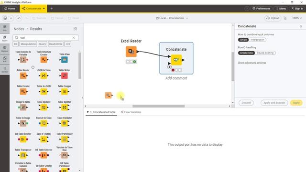Show the +22 more filter tags
The image size is (306, 172).
[68, 44]
